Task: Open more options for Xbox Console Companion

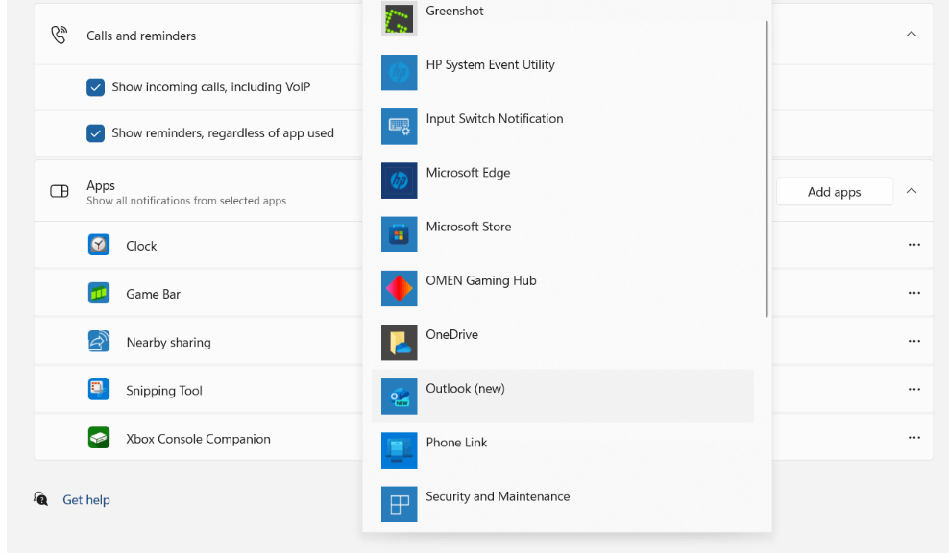Action: (x=913, y=438)
